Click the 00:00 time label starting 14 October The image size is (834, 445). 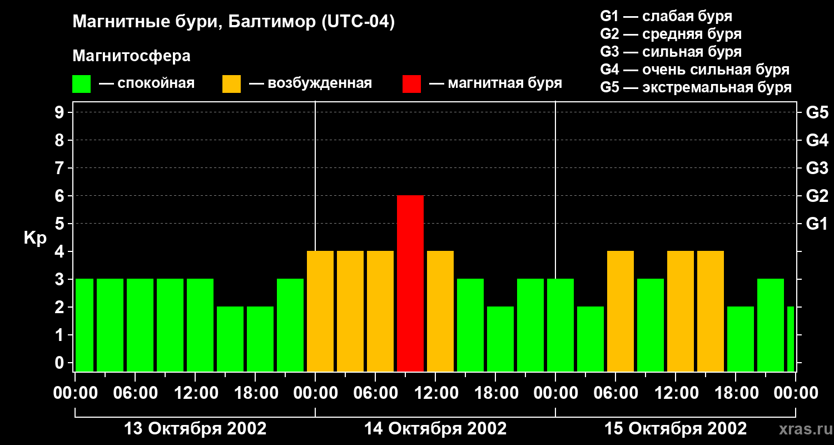[x=315, y=393]
